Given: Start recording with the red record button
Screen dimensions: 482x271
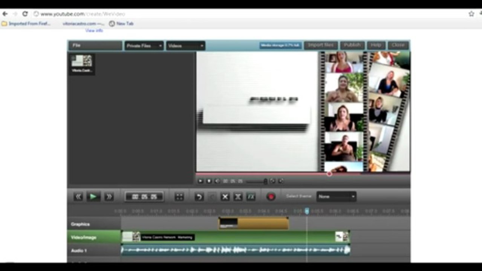Looking at the screenshot, I should pyautogui.click(x=271, y=197).
